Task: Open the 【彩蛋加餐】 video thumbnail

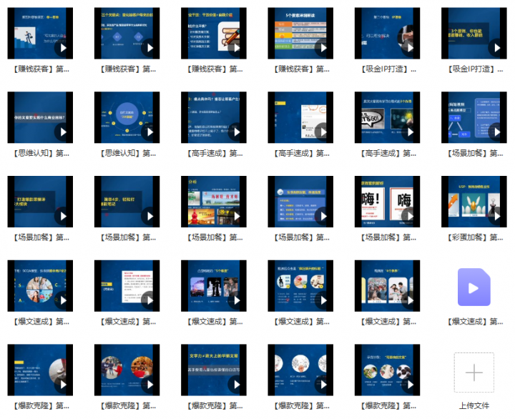Action: pos(474,202)
